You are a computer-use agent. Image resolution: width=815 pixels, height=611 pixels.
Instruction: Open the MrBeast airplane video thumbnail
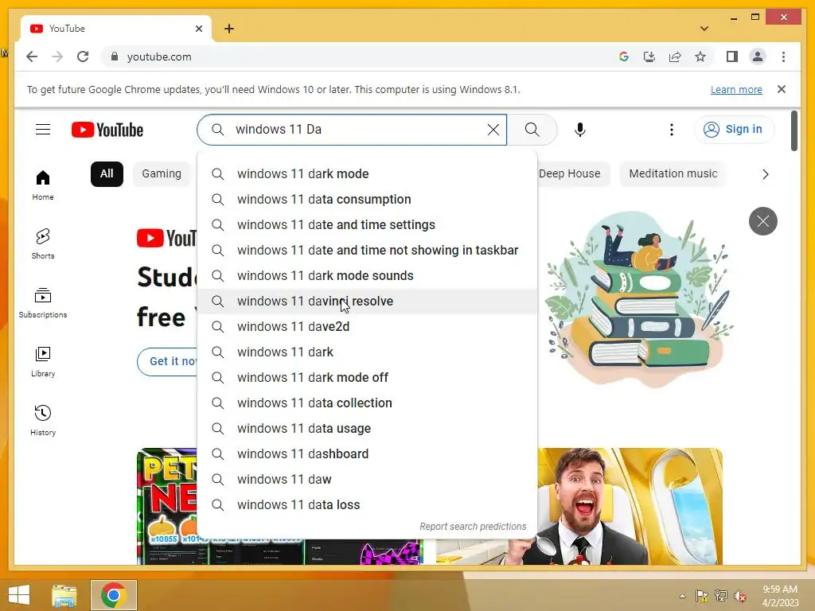click(x=630, y=506)
